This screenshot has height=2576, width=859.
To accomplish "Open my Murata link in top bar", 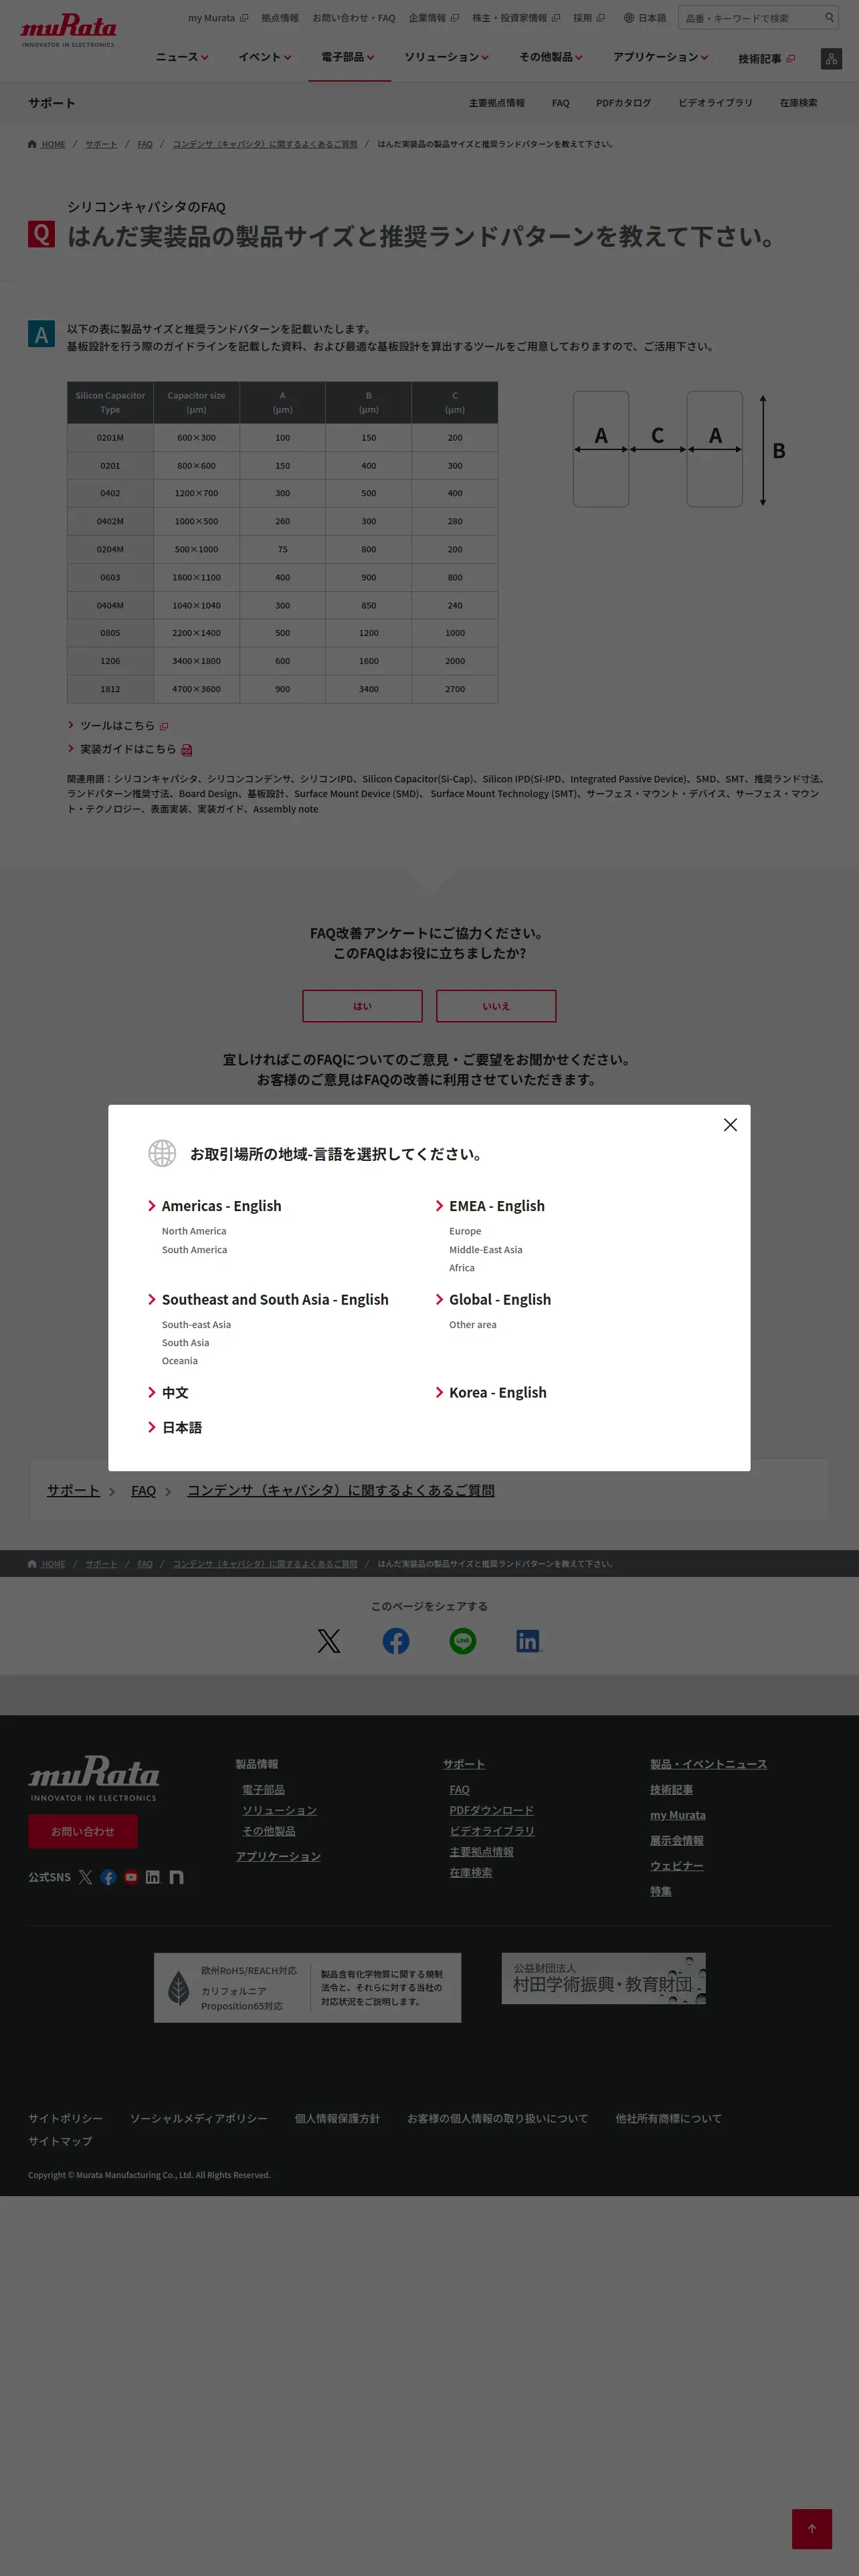I will click(218, 18).
